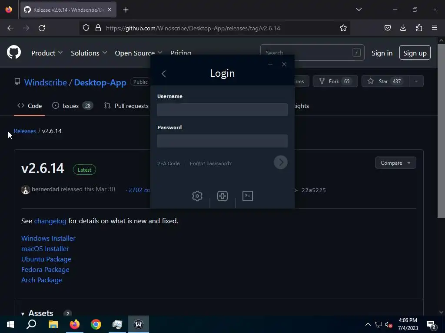
Task: Download the macOS Installer link
Action: point(45,248)
